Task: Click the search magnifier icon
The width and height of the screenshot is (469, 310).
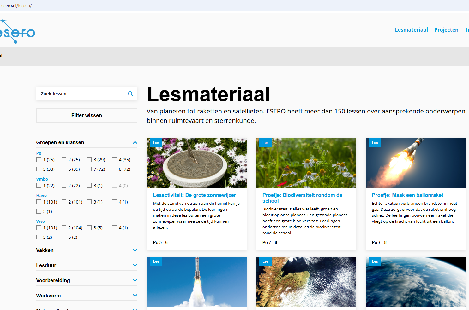Action: coord(130,94)
